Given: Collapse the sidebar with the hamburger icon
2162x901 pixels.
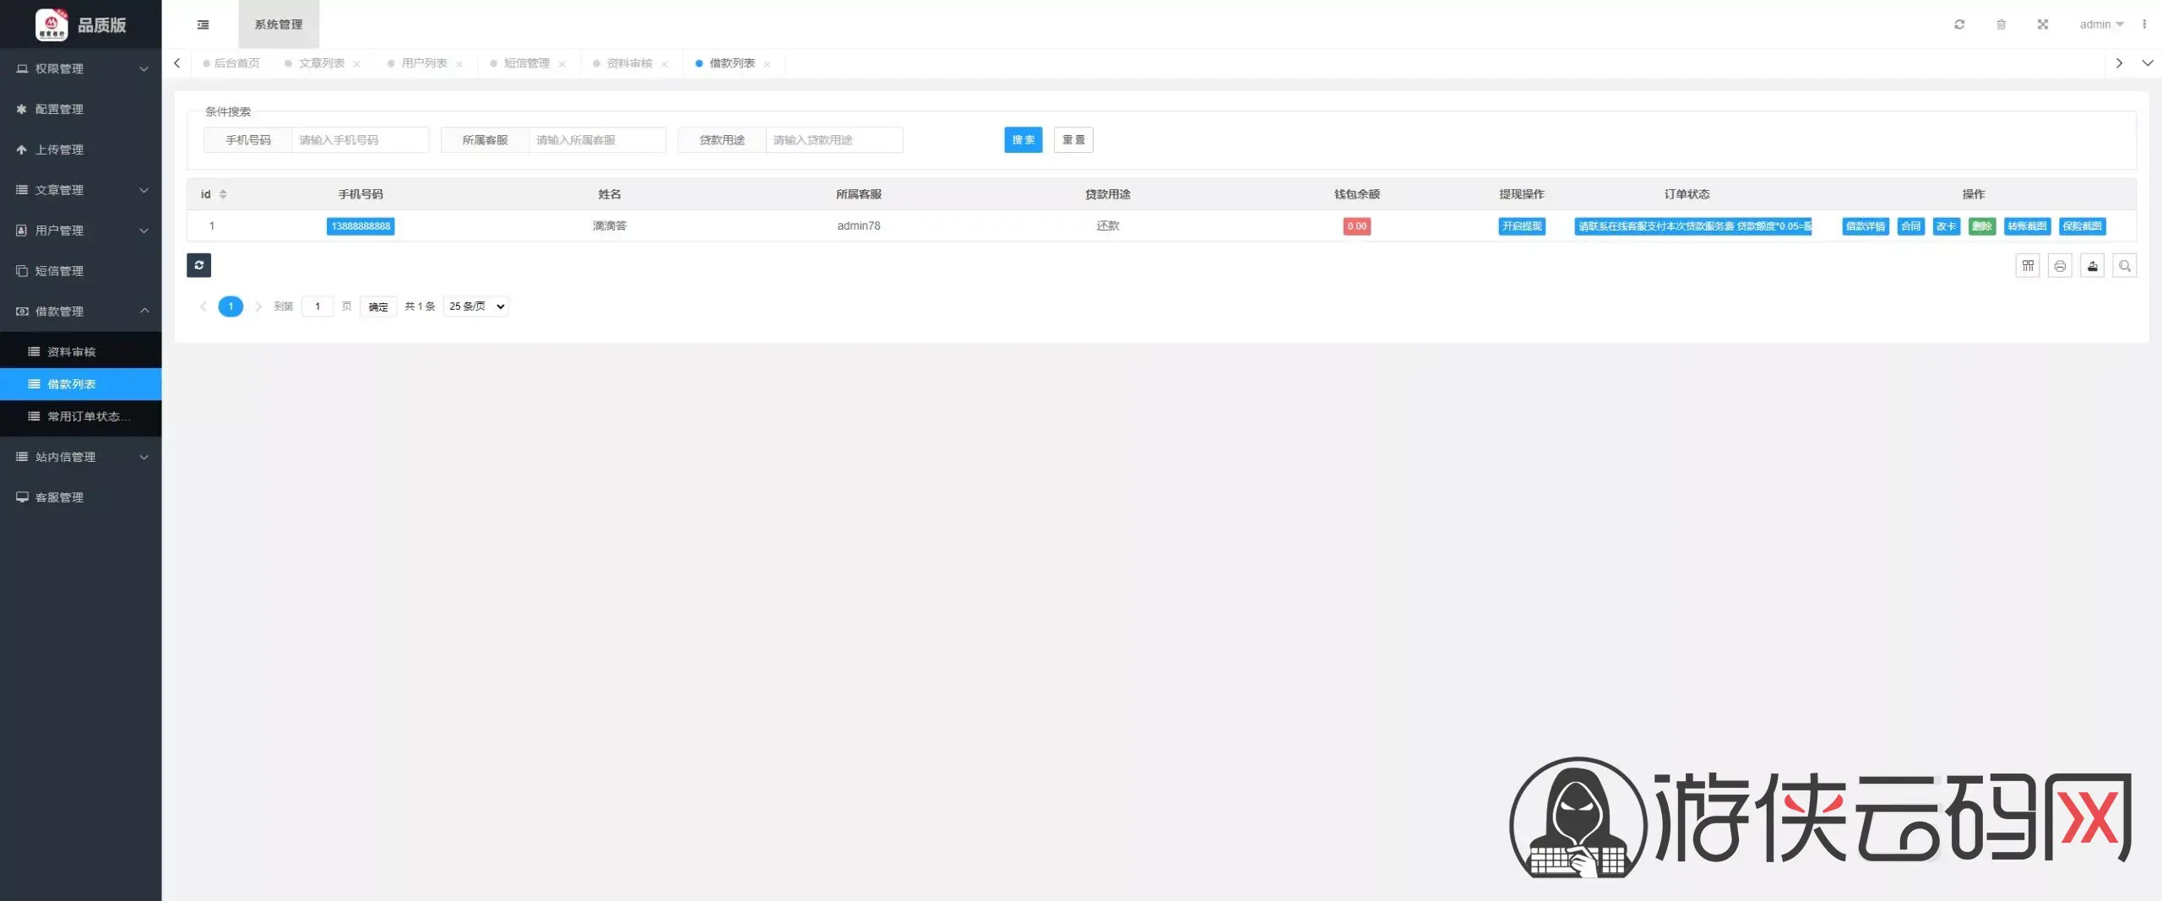Looking at the screenshot, I should (203, 24).
